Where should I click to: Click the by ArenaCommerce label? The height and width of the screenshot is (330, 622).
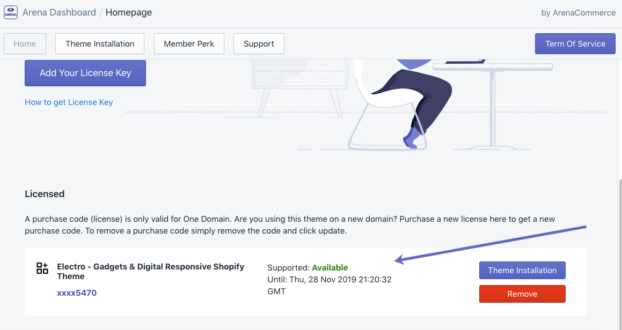coord(578,12)
